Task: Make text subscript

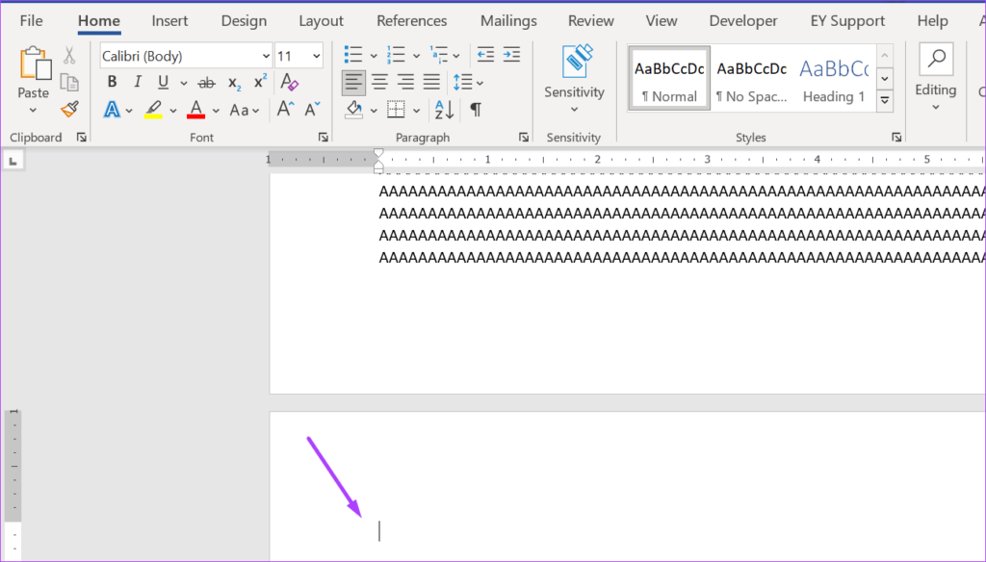Action: (232, 82)
